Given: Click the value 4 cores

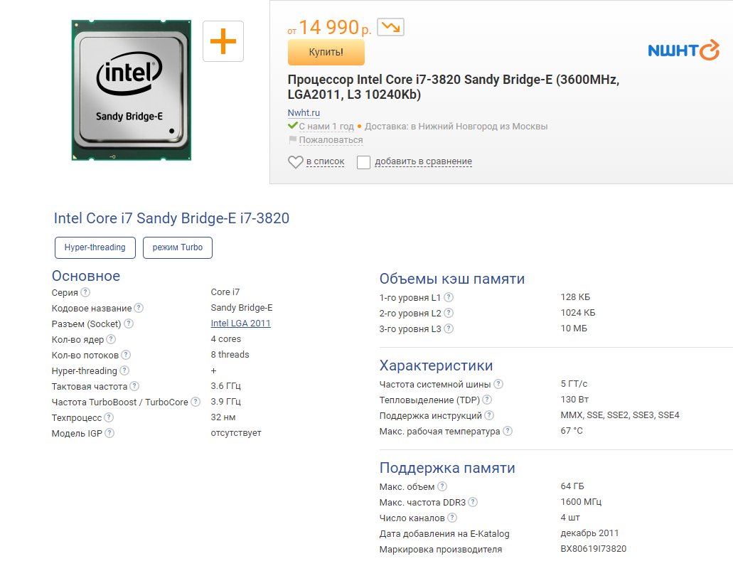Looking at the screenshot, I should click(226, 339).
